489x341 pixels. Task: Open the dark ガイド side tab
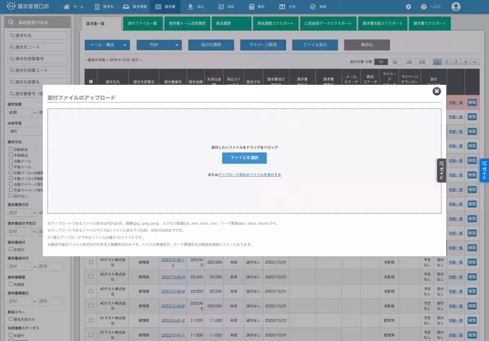click(x=441, y=170)
